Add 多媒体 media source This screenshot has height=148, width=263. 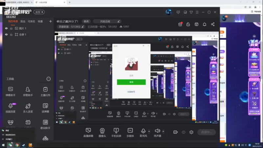pyautogui.click(x=130, y=133)
